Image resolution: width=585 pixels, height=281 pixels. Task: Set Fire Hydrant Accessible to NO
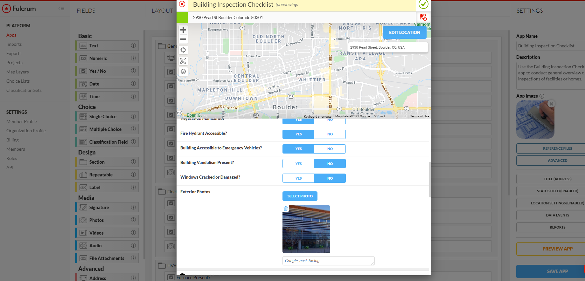coord(330,134)
